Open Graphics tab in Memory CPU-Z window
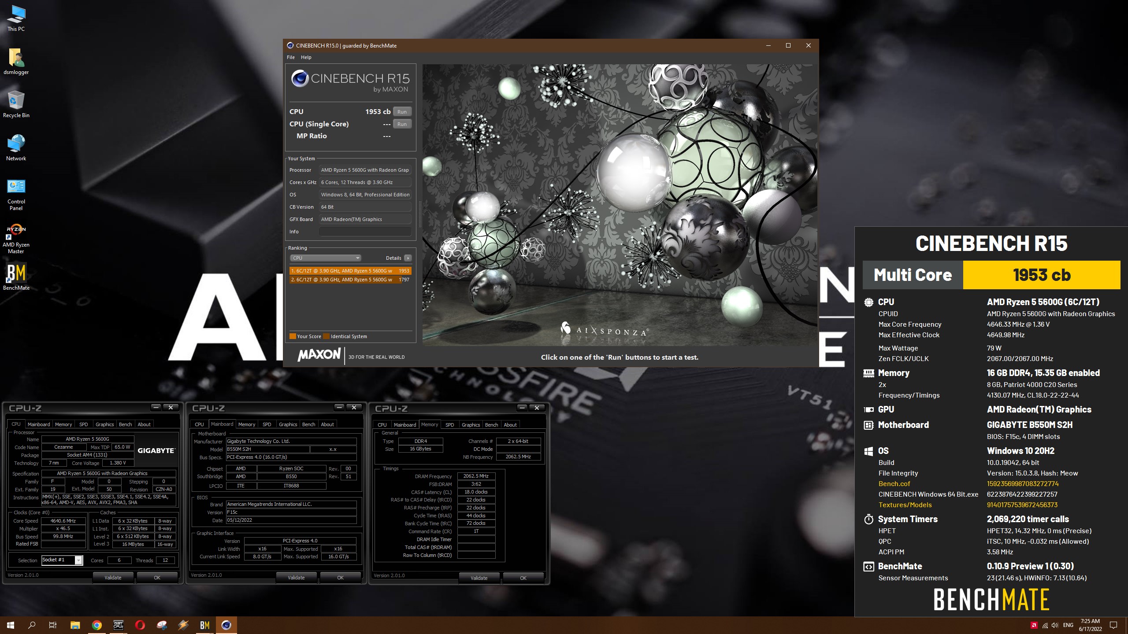The width and height of the screenshot is (1128, 634). point(471,425)
